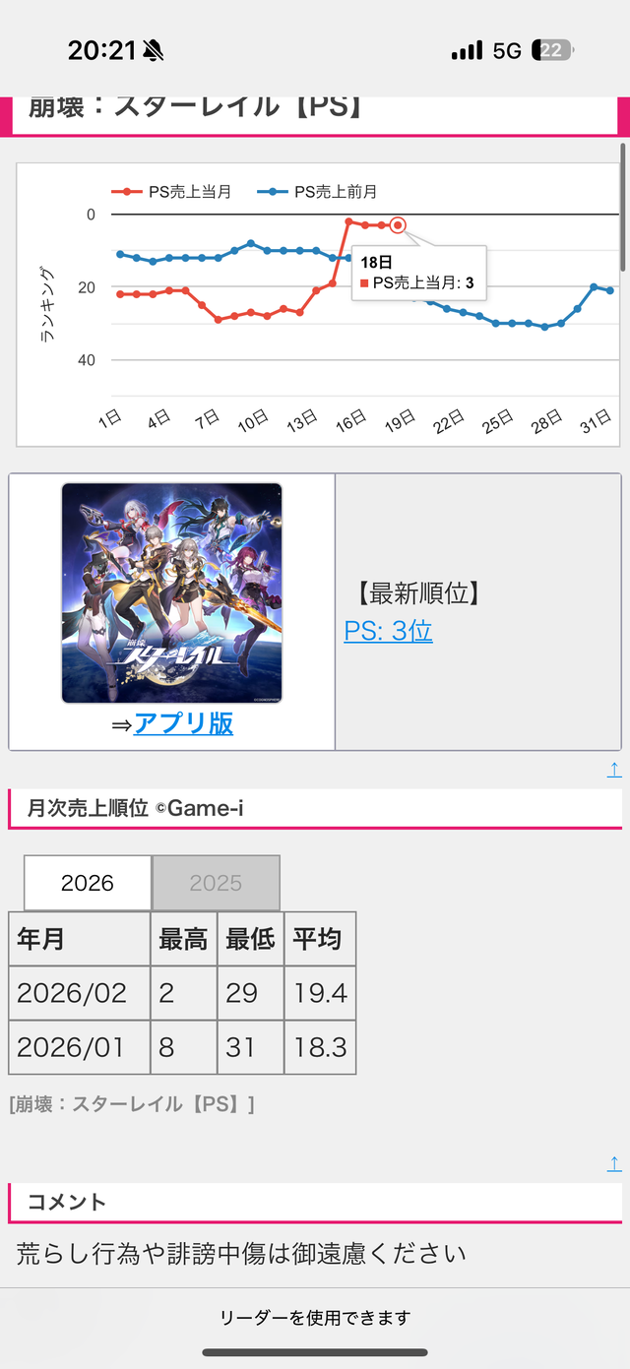Tap the リーダーを使用できます reader notice

tap(315, 1317)
